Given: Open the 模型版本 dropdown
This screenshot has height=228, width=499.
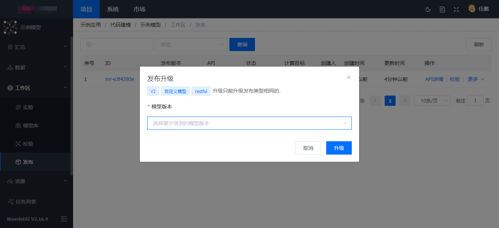Looking at the screenshot, I should point(249,123).
